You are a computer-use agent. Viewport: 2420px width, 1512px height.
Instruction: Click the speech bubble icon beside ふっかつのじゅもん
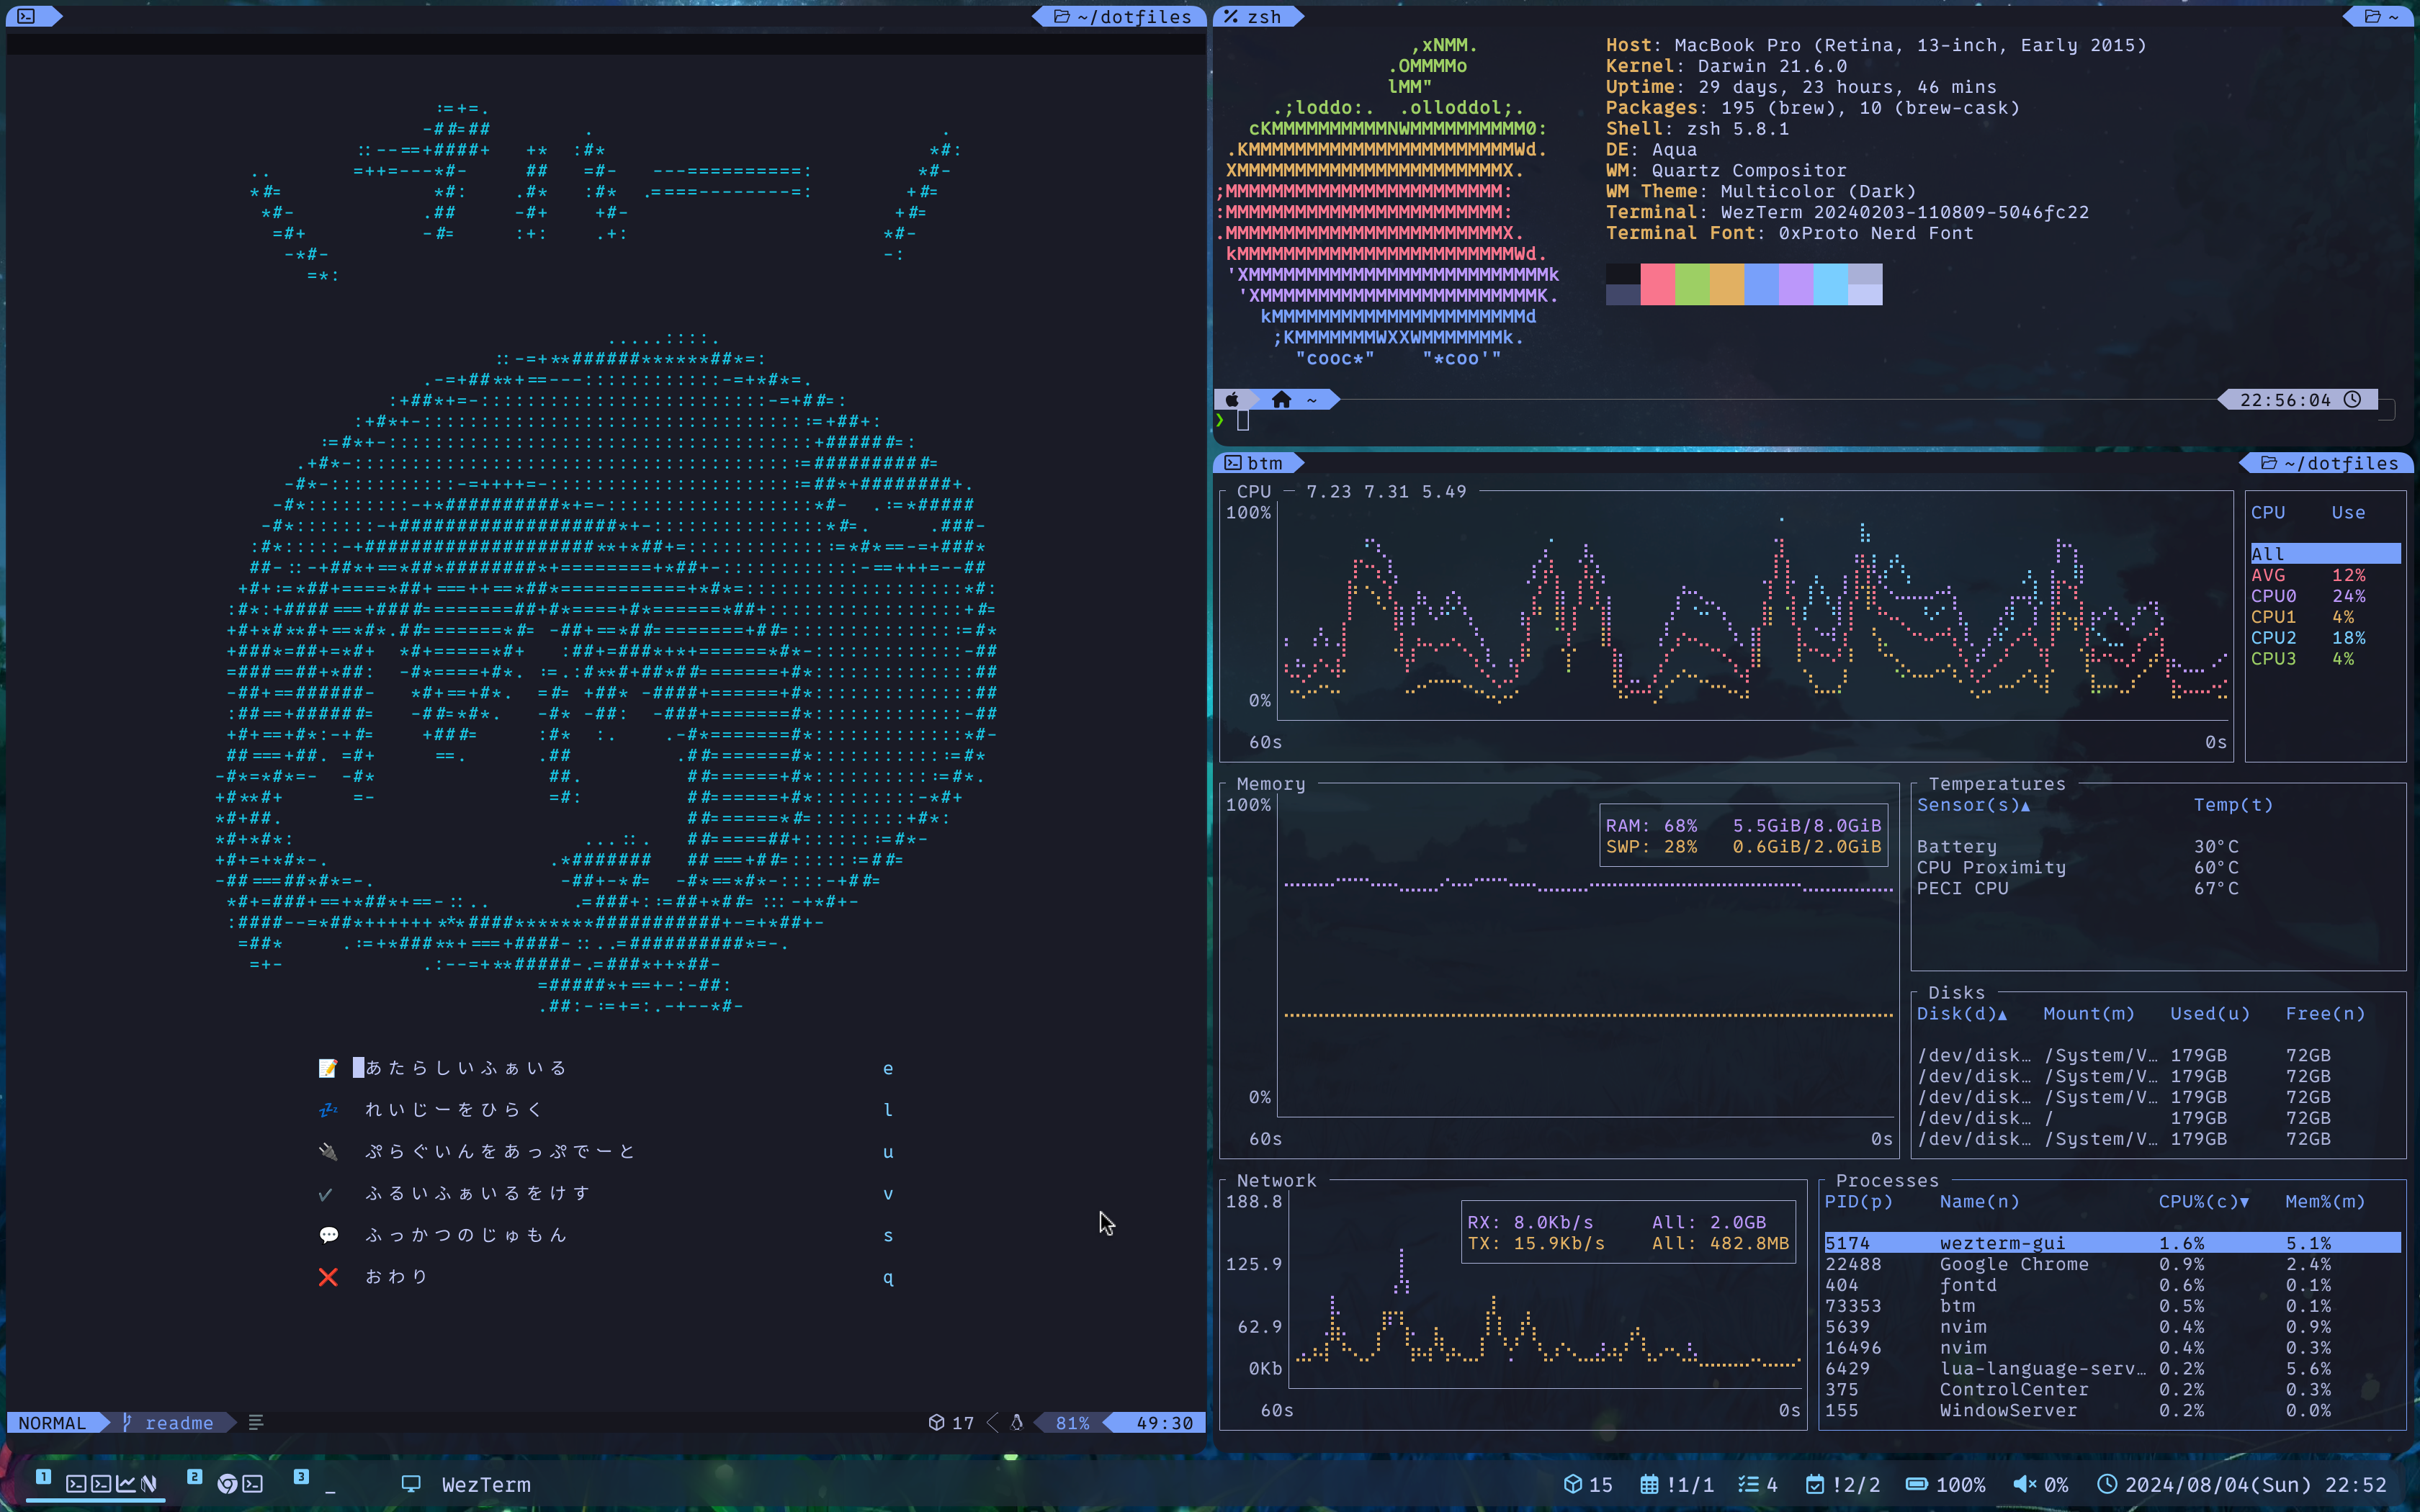pos(328,1235)
